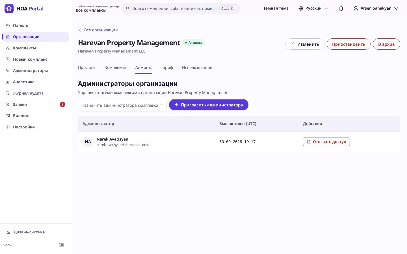Viewport: 407px width, 254px height.
Task: Click the globe language icon
Action: click(x=301, y=8)
